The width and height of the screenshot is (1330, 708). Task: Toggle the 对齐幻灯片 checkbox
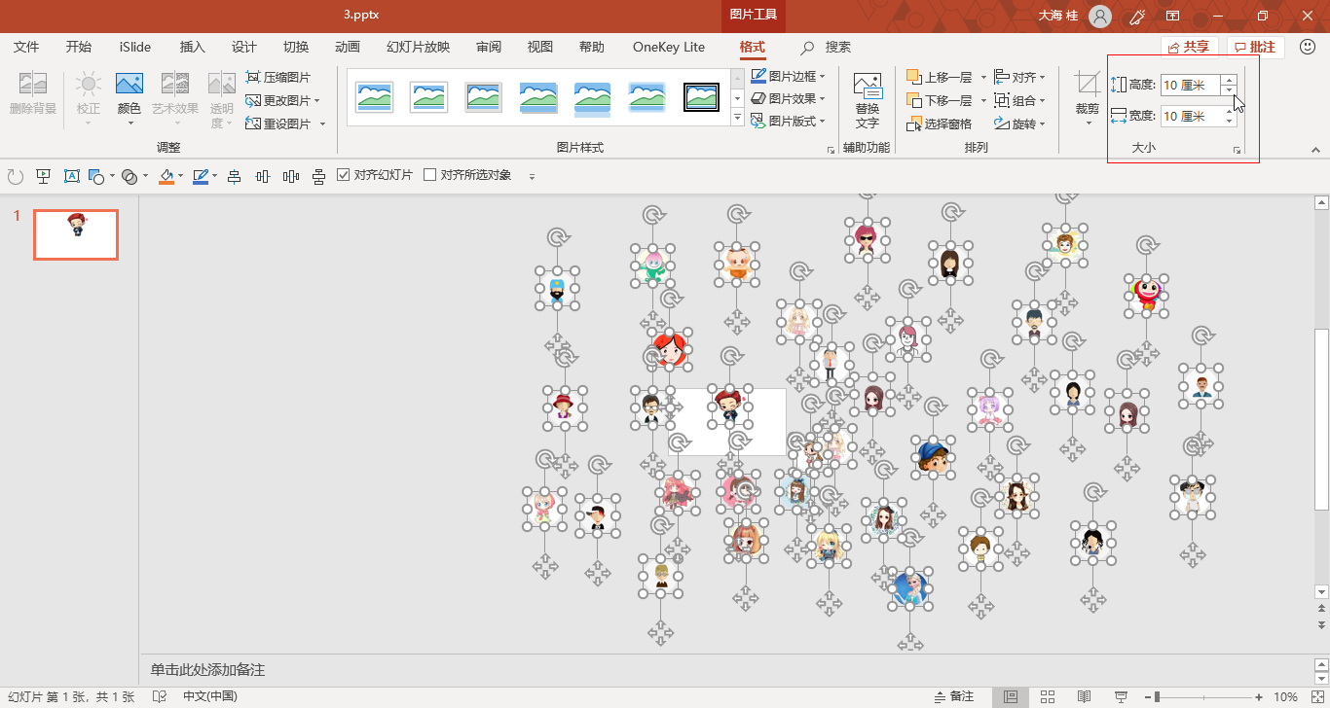coord(343,175)
